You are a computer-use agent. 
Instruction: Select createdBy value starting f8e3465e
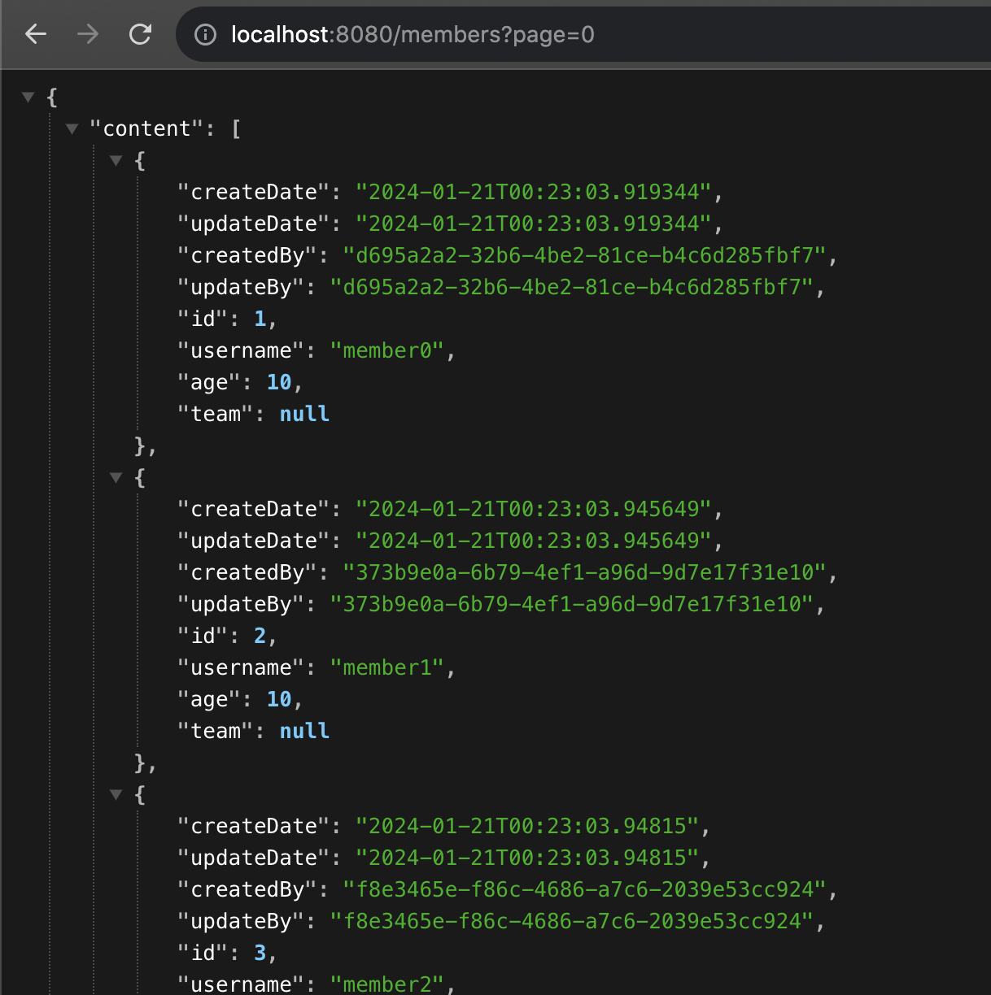[x=585, y=889]
